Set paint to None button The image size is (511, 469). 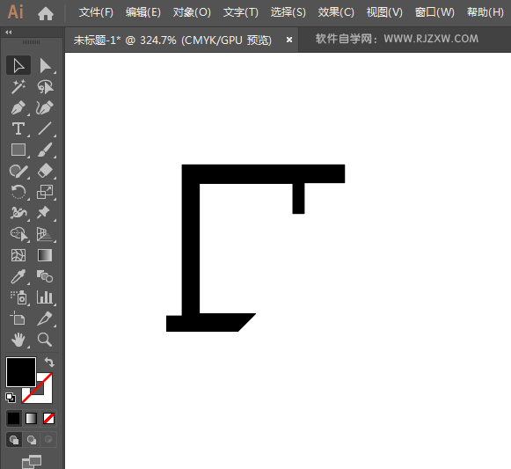[x=49, y=419]
